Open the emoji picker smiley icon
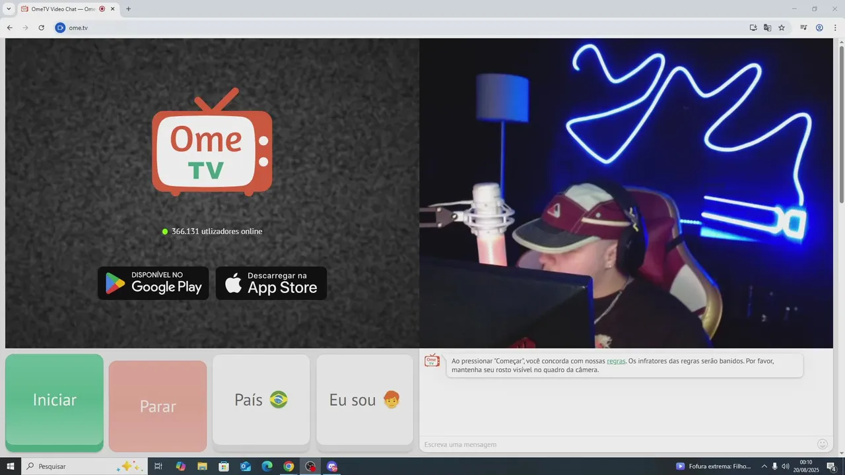The image size is (845, 475). [823, 444]
